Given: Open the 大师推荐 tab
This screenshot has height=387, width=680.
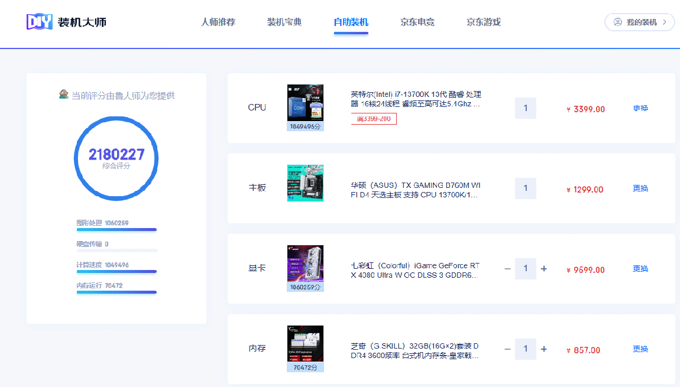Looking at the screenshot, I should (x=218, y=22).
